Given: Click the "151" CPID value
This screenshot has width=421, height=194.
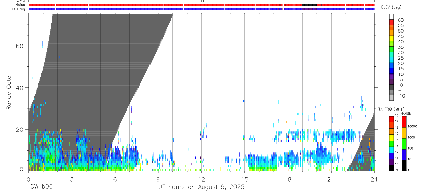Looking at the screenshot, I should [201, 1].
